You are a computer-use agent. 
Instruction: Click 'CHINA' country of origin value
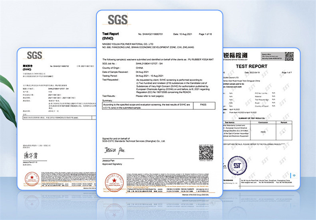[139, 68]
